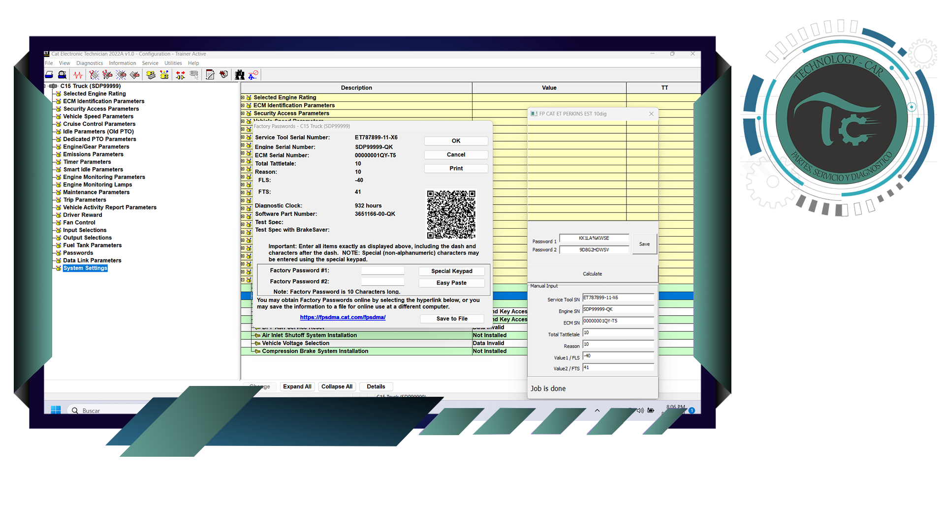Click the icon beside Driver Reward in tree
The height and width of the screenshot is (531, 945).
[x=59, y=215]
